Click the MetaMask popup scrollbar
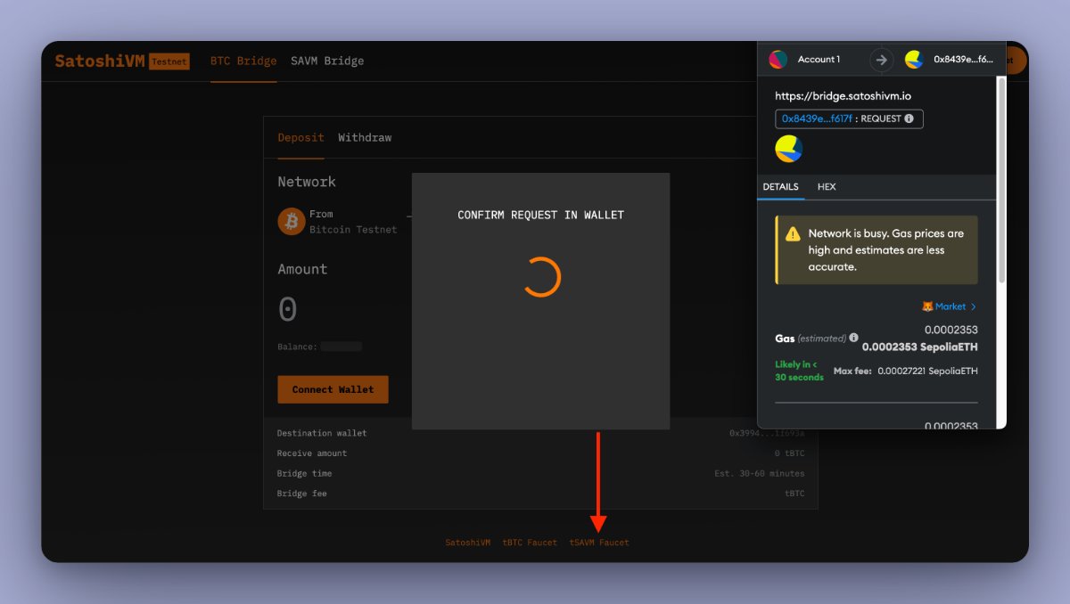The image size is (1070, 604). pos(1001,180)
